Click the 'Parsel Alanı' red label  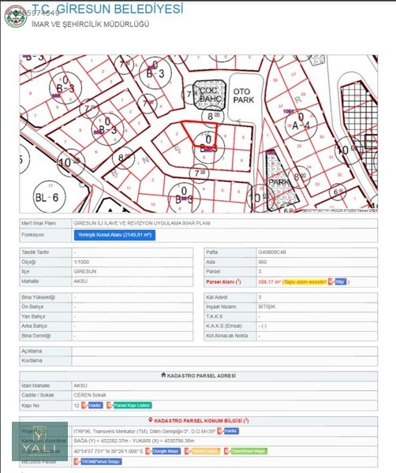[223, 281]
